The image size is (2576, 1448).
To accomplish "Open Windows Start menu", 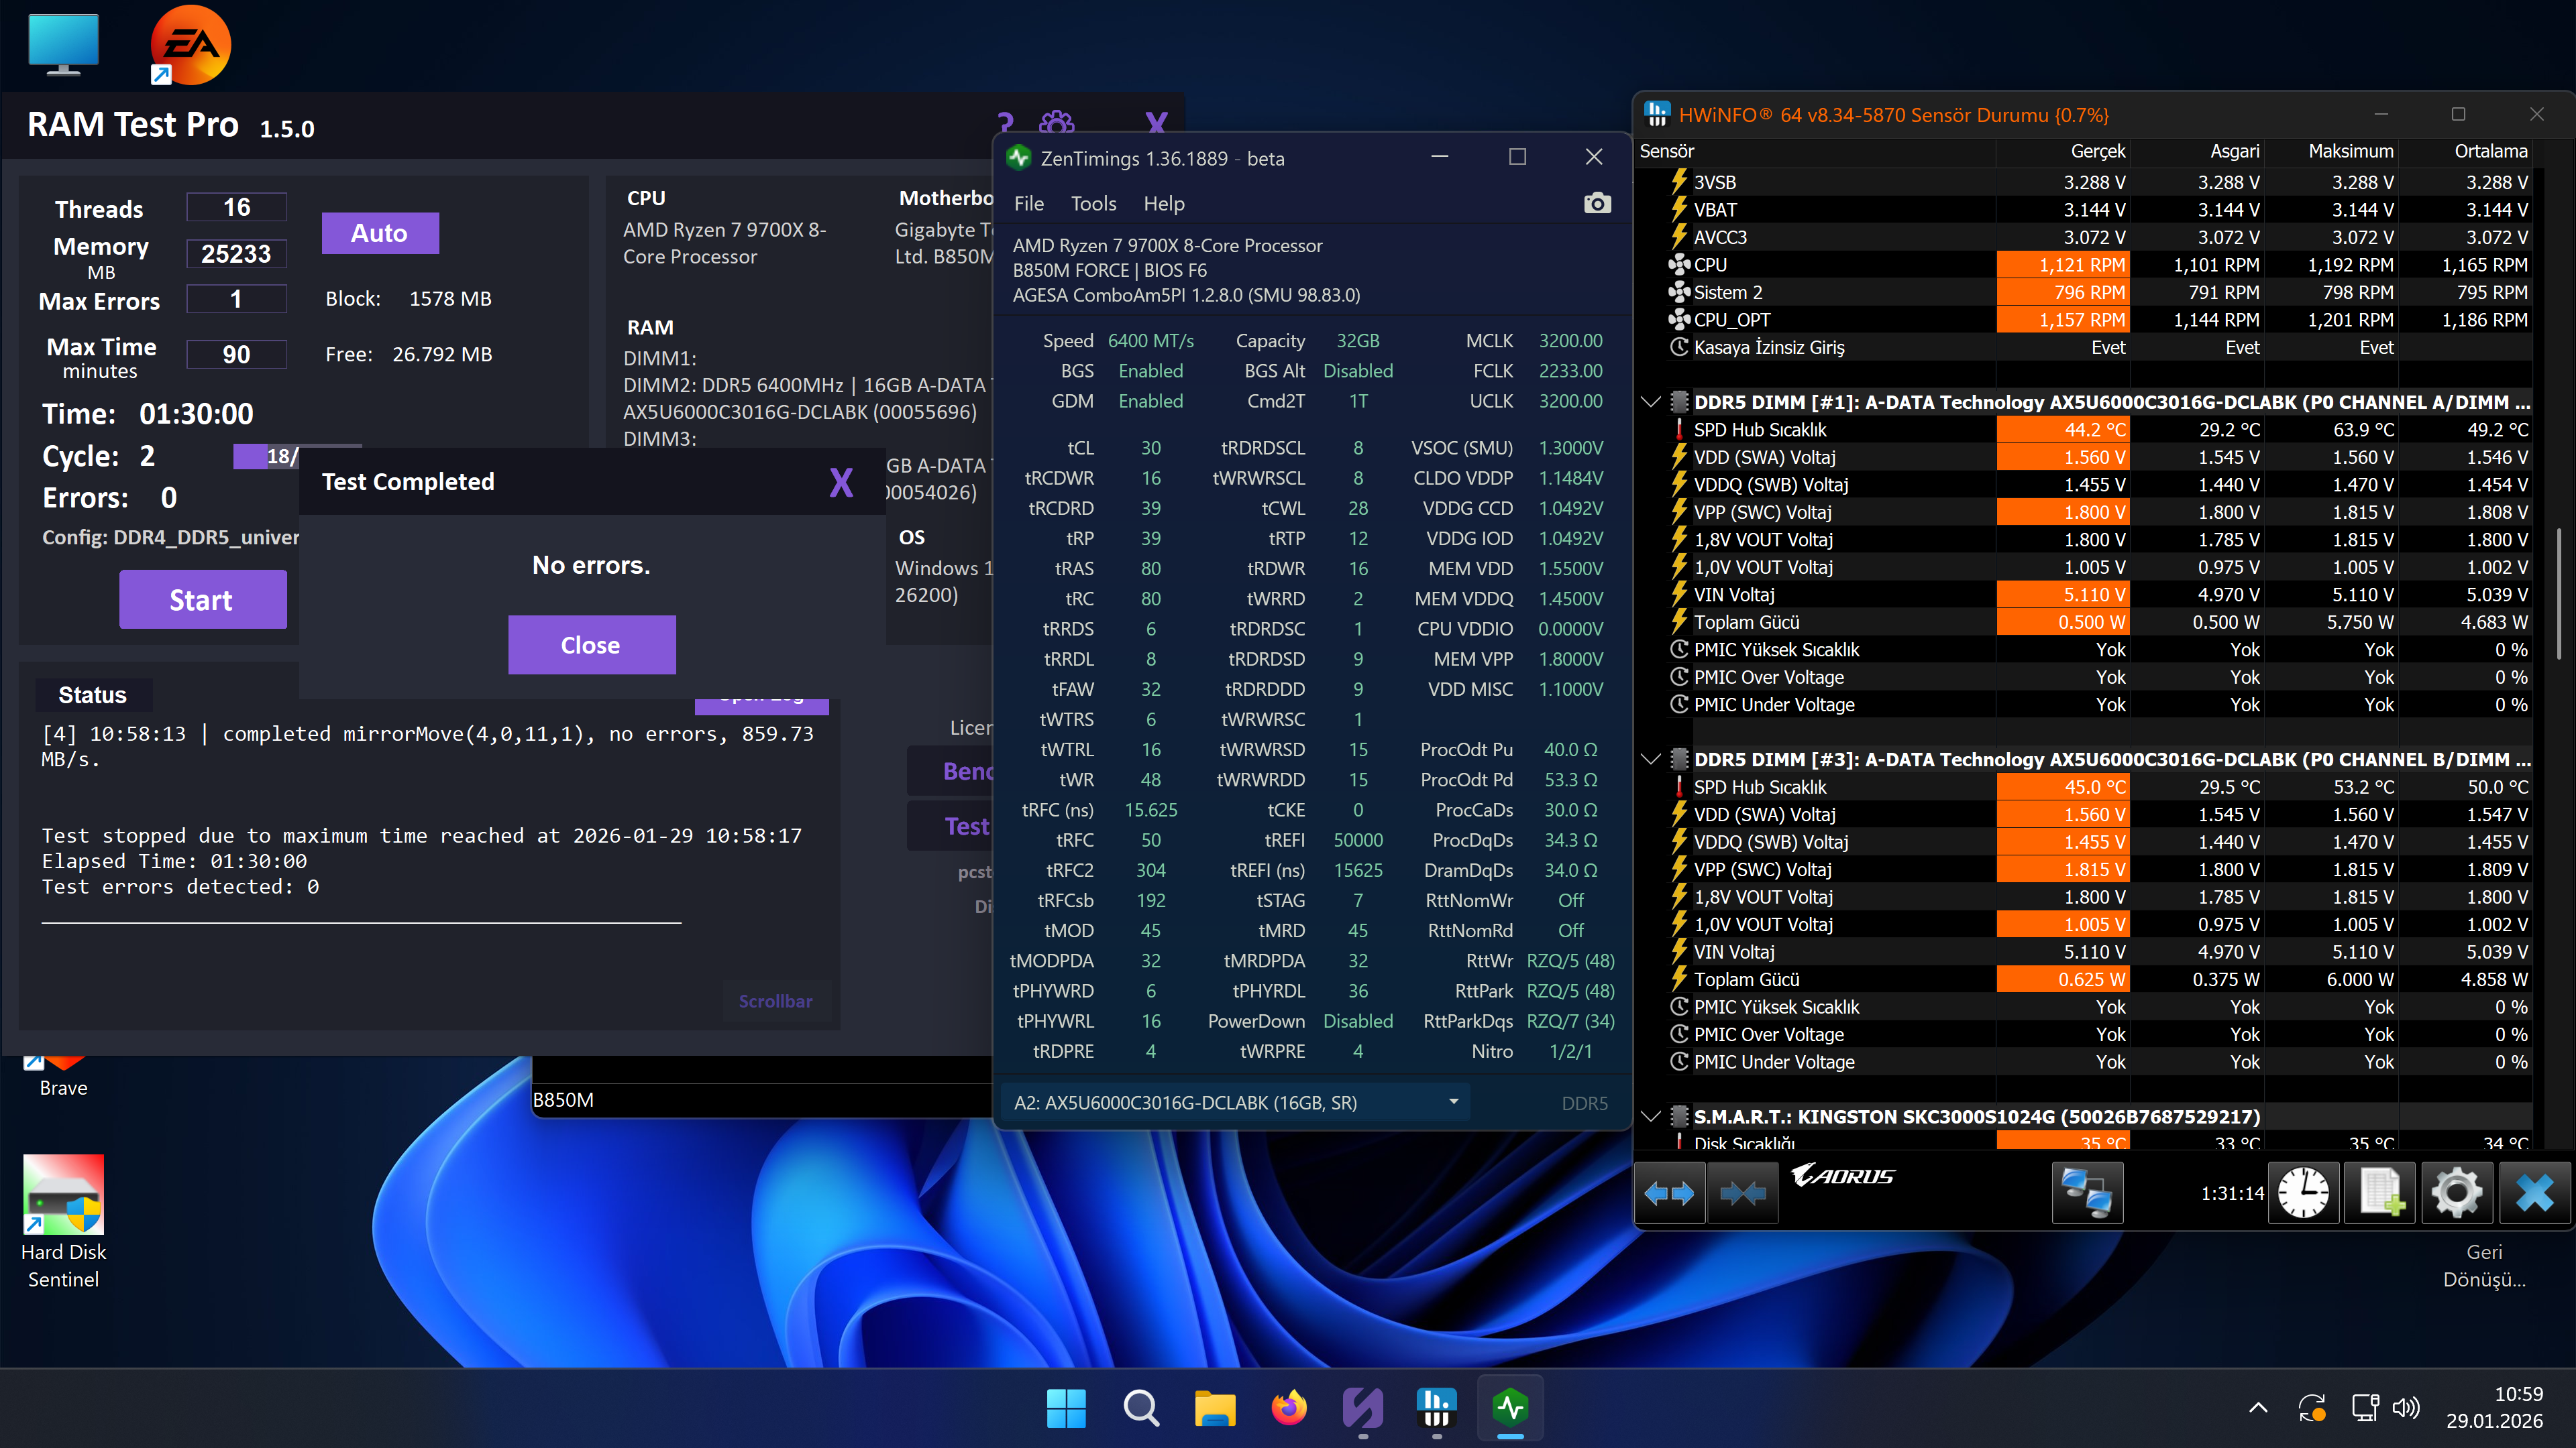I will click(x=1066, y=1409).
